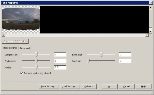Open the Advanced tab
The image size is (154, 95).
25,48
